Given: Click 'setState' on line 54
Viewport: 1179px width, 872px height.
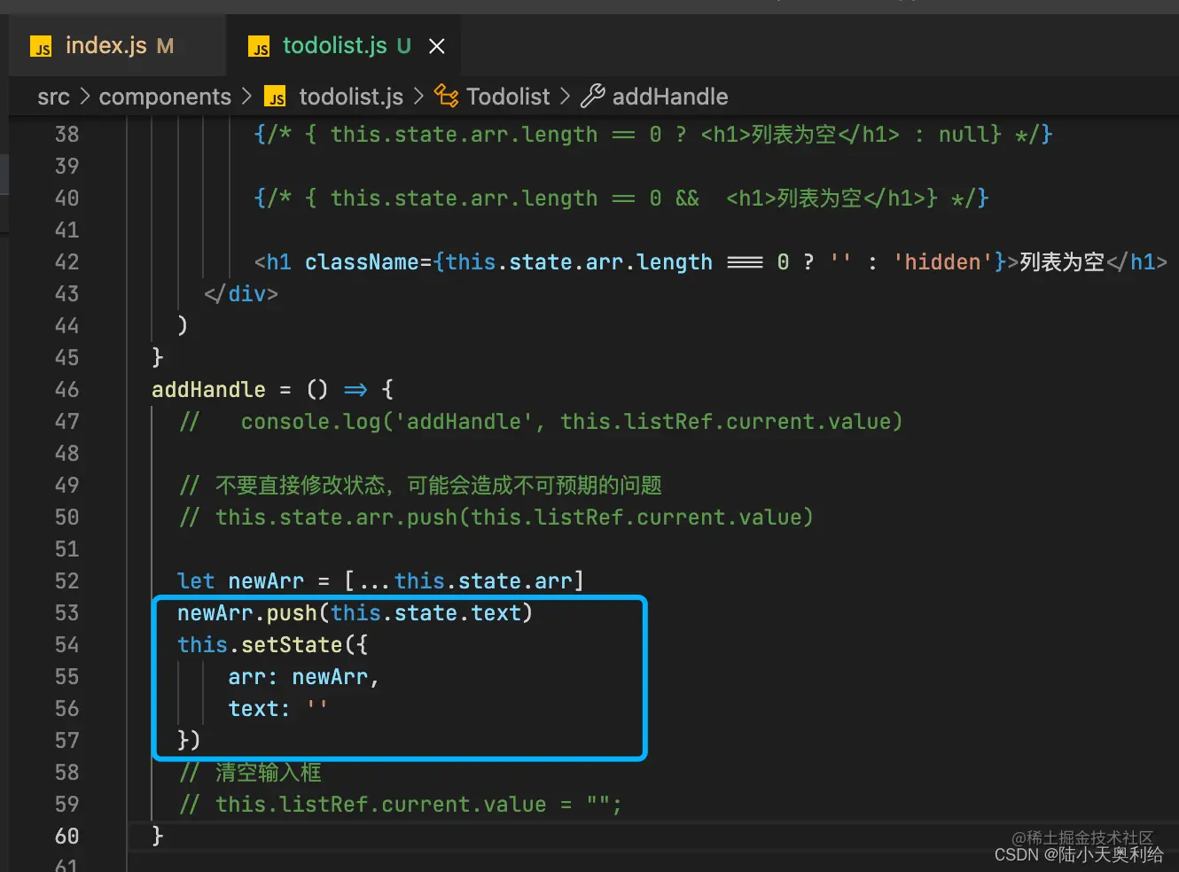Looking at the screenshot, I should 292,645.
